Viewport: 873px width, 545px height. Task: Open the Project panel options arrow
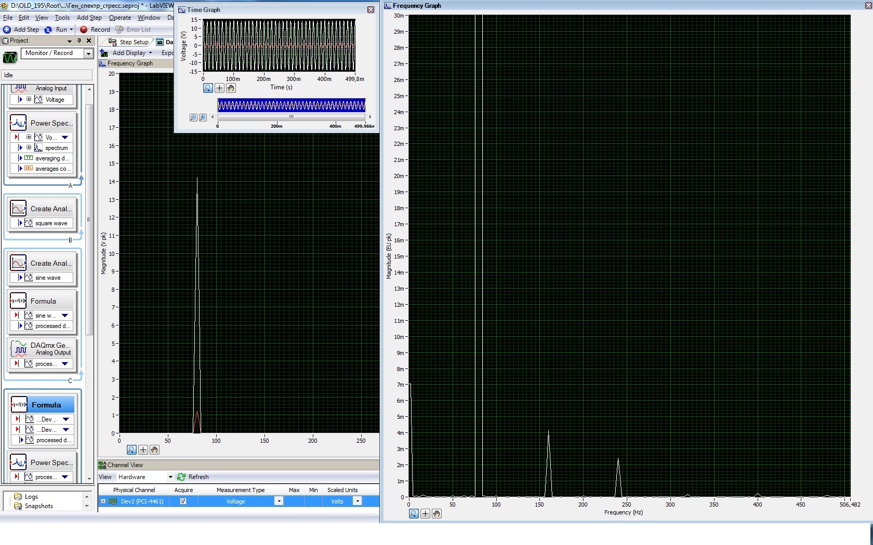click(70, 41)
